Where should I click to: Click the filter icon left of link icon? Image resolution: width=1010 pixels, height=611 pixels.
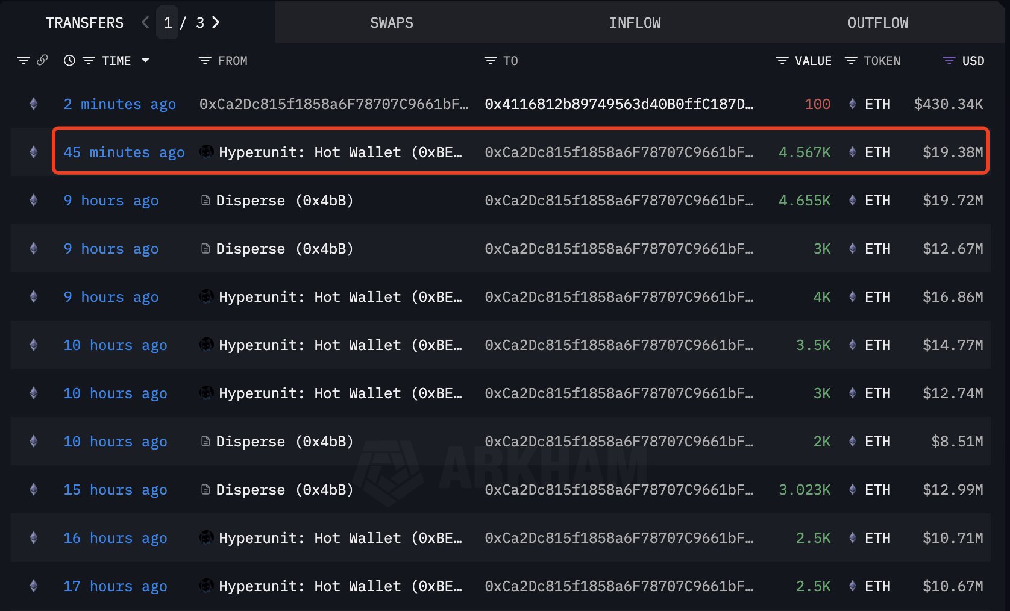coord(24,60)
